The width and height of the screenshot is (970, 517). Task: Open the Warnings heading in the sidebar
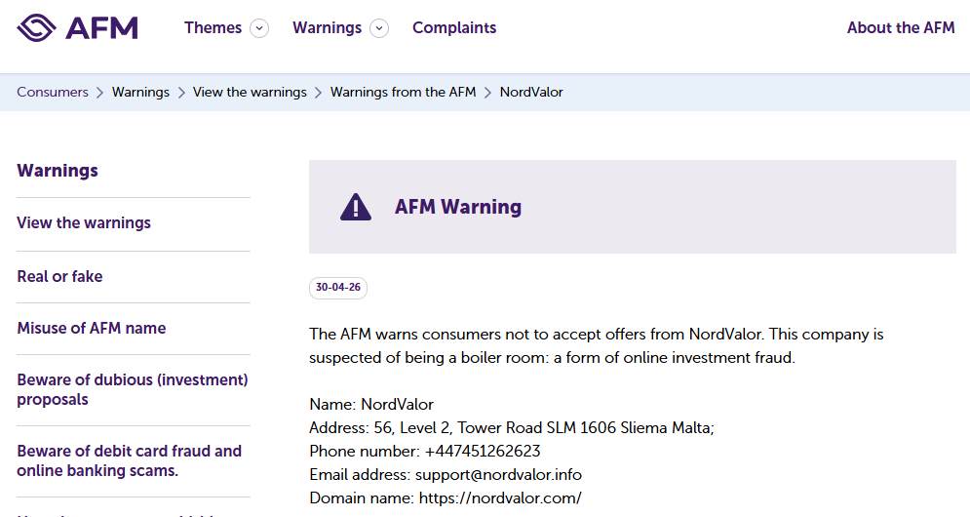58,171
